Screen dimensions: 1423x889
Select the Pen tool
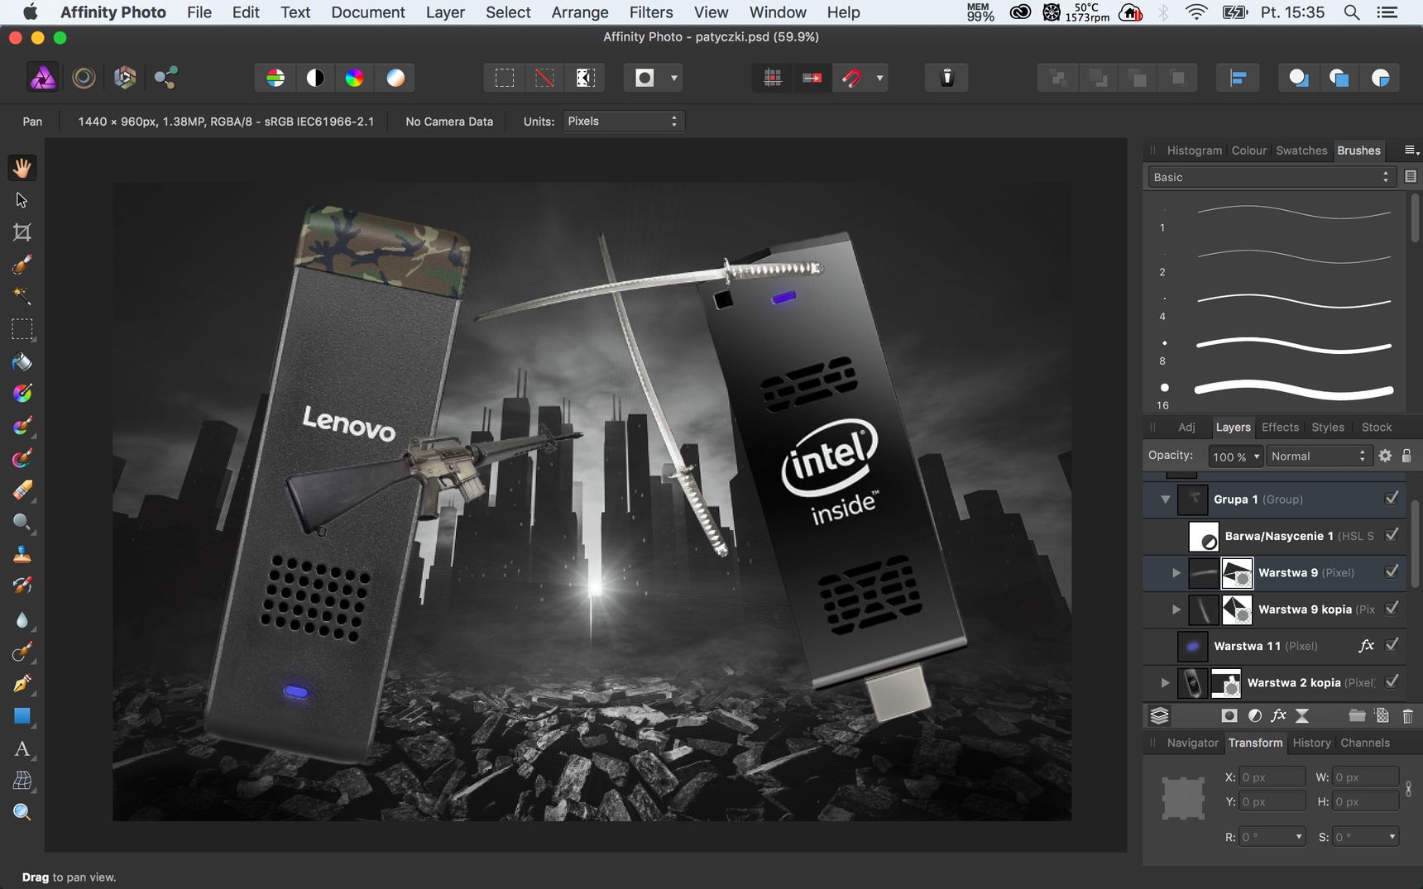[22, 684]
